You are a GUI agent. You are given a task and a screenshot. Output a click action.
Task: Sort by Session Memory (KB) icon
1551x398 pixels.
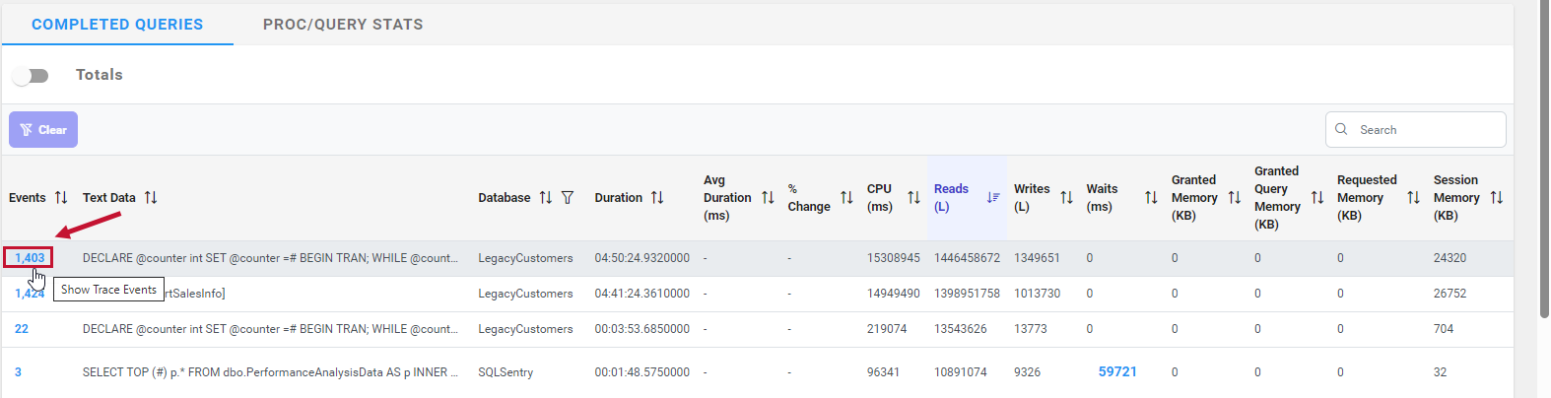(1497, 198)
